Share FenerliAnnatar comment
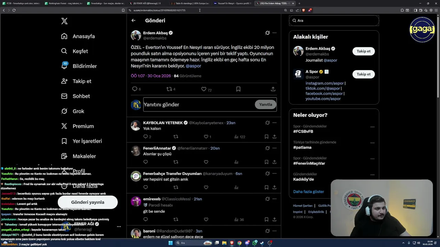Image resolution: width=440 pixels, height=247 pixels. pos(274,162)
